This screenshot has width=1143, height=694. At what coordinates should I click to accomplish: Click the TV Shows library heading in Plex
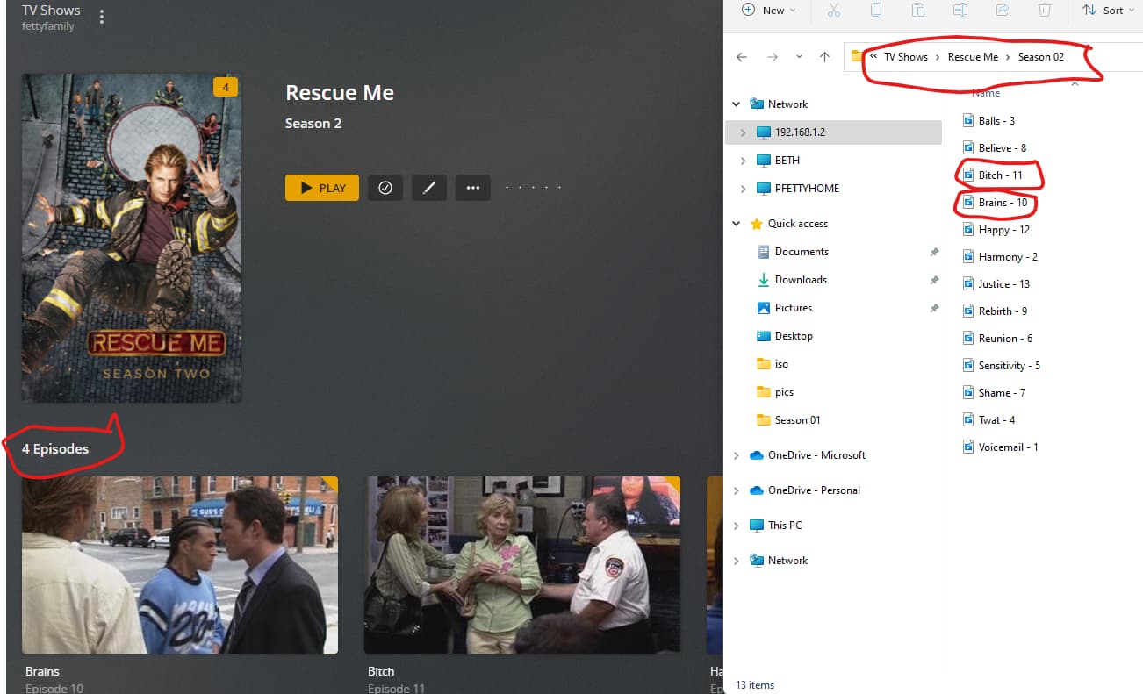coord(51,11)
